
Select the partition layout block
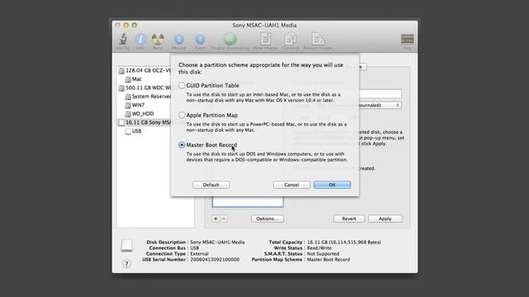click(x=248, y=201)
